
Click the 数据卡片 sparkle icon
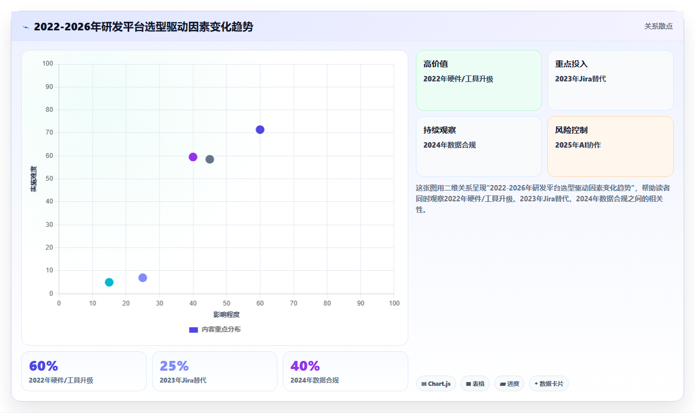(536, 384)
